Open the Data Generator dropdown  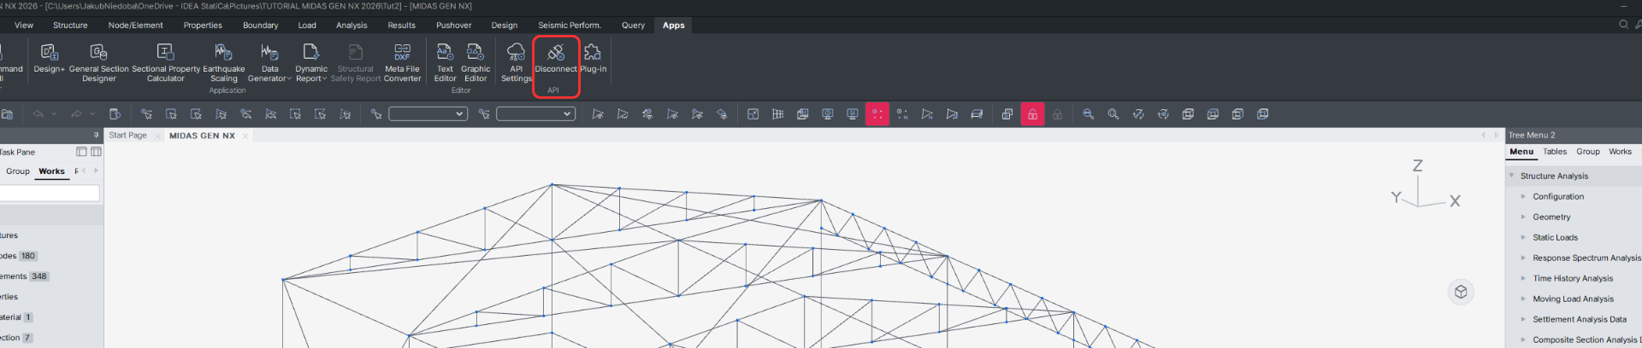tap(269, 60)
